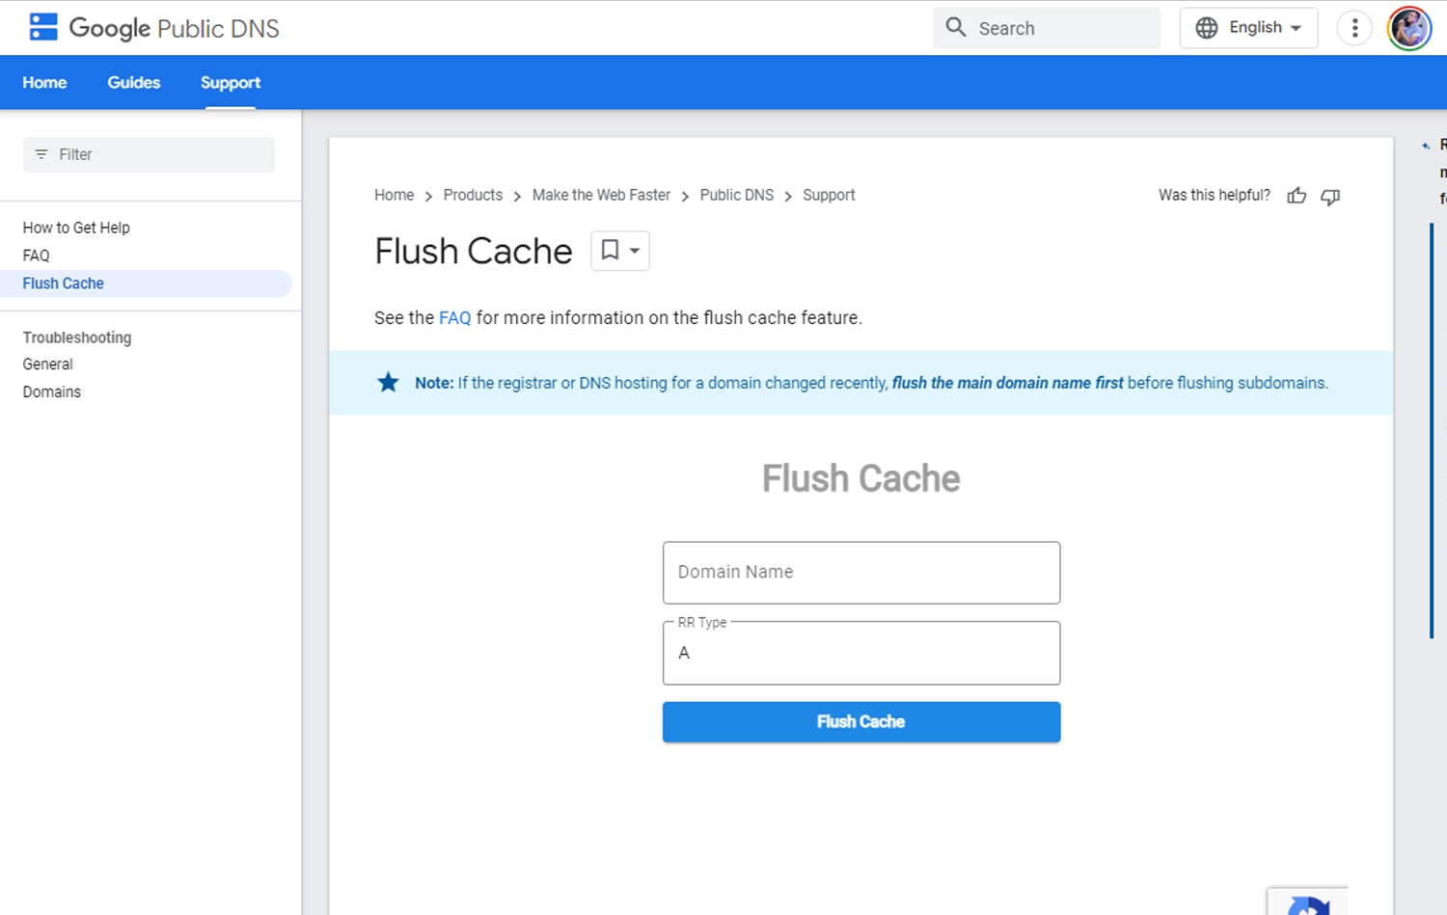Click the thumbs up helpful icon
This screenshot has height=915, width=1447.
coord(1297,196)
